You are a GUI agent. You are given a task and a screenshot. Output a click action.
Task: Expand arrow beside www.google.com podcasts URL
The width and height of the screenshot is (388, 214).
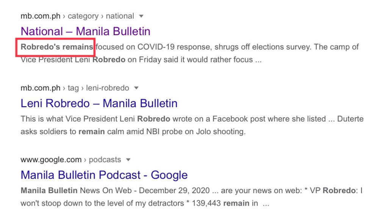[128, 160]
